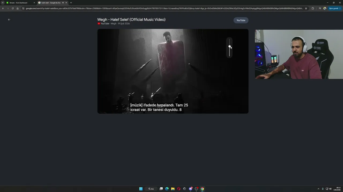Reload the current page
The image size is (343, 192).
13,8
